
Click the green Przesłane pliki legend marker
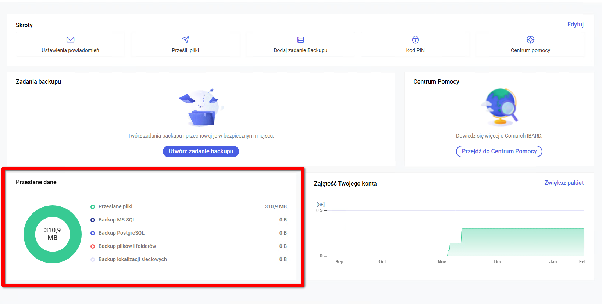click(x=93, y=207)
